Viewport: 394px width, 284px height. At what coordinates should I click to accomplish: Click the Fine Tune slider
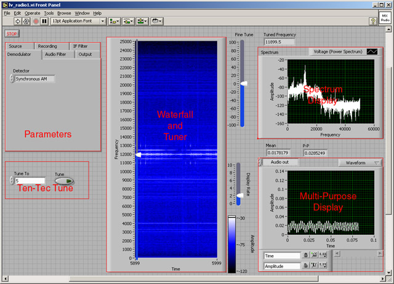(x=243, y=83)
